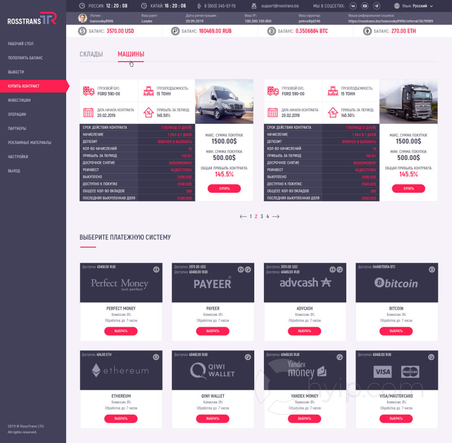
Task: Open ИНВЕСТИЦИИ in sidebar
Action: pyautogui.click(x=19, y=101)
